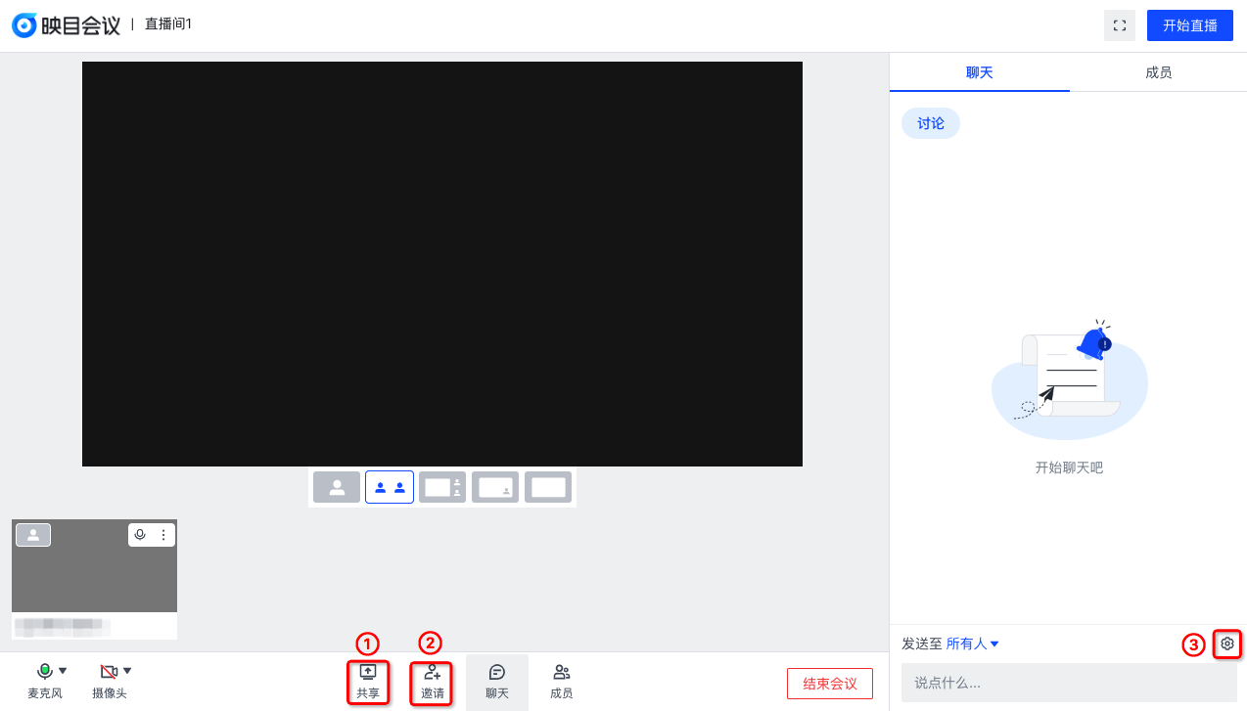This screenshot has width=1247, height=711.
Task: Select the 讨论 chat tag
Action: (x=931, y=123)
